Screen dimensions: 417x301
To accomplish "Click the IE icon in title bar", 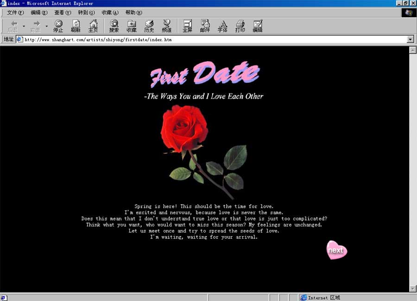I will [3, 3].
